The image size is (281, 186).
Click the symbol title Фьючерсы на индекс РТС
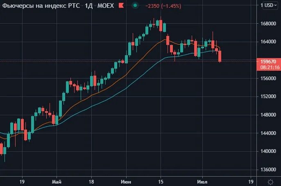[x=41, y=6]
